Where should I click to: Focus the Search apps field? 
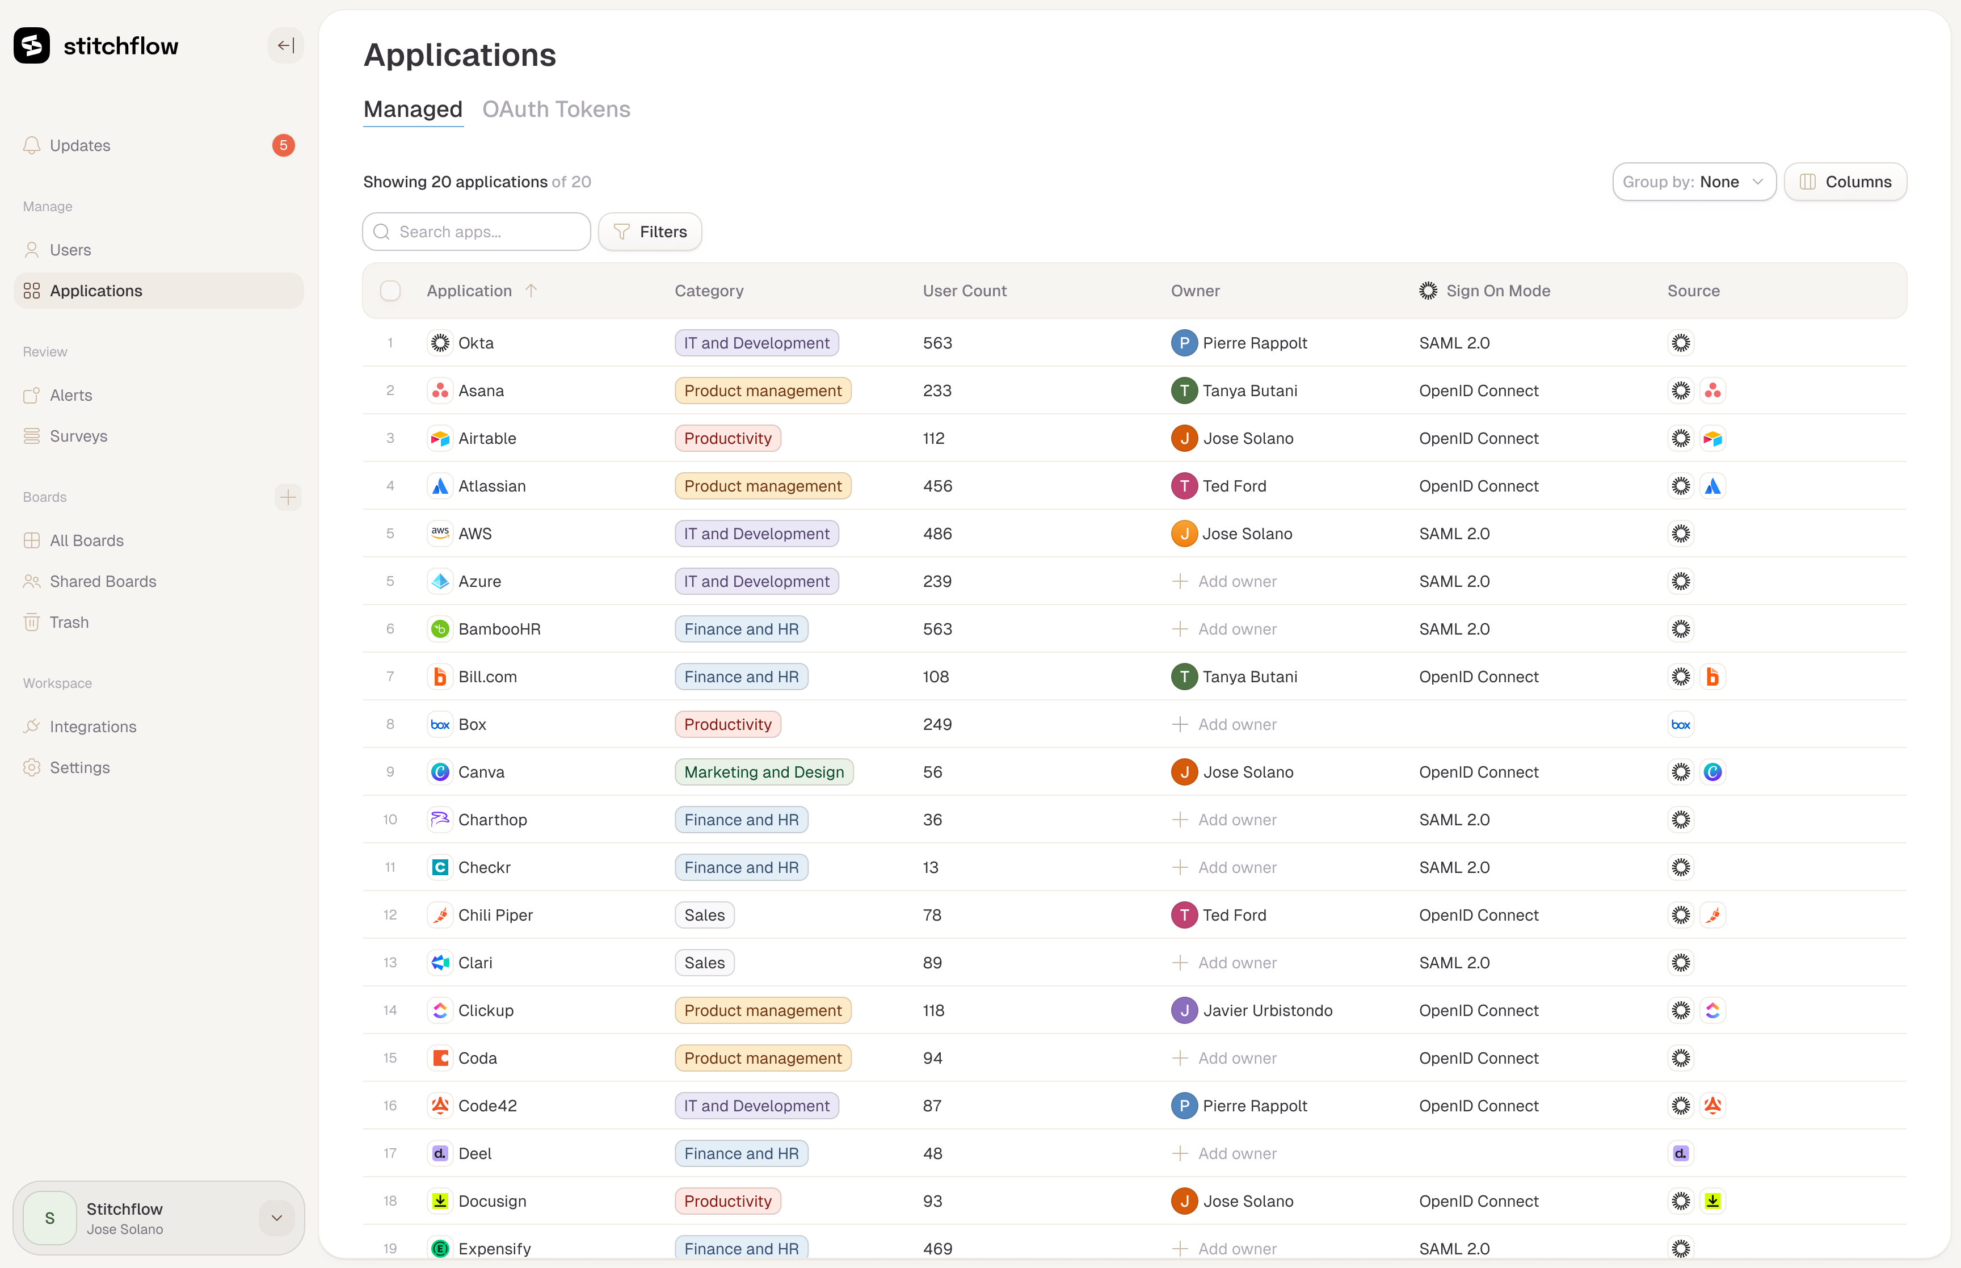486,232
